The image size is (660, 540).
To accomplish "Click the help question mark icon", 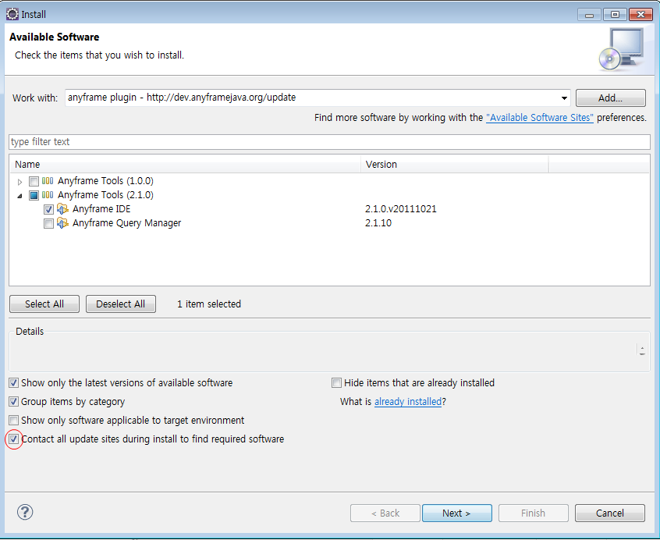I will 25,512.
